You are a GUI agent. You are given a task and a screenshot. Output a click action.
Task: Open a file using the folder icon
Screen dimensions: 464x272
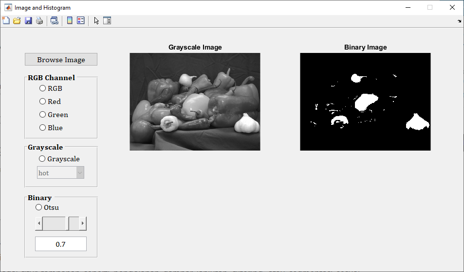click(x=17, y=20)
